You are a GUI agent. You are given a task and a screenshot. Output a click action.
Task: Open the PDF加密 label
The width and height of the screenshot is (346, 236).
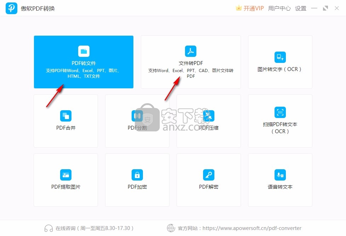pos(137,187)
